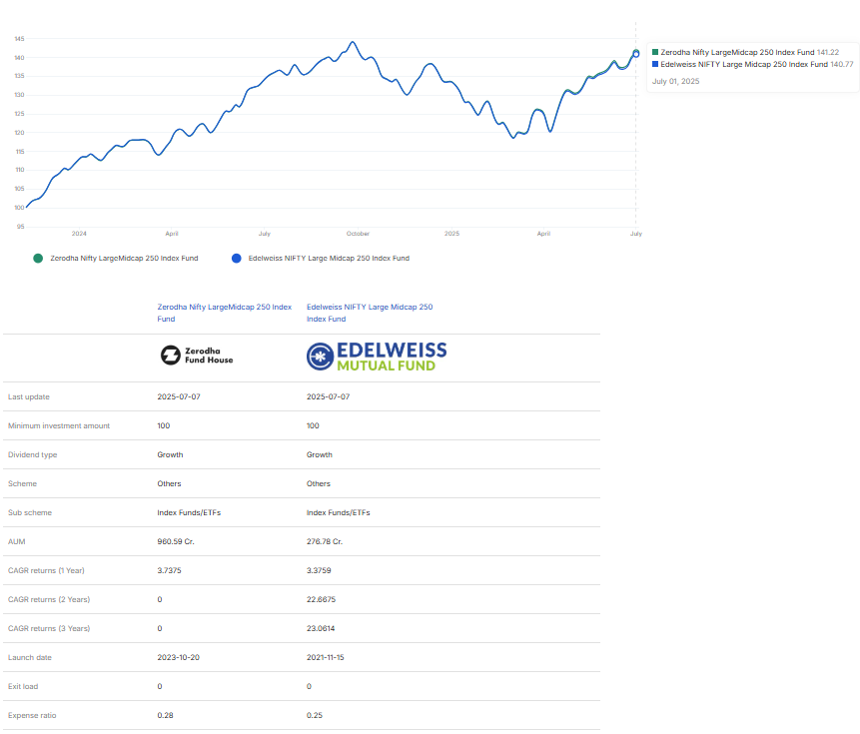860x734 pixels.
Task: Click the 2024 x-axis label
Action: (x=79, y=234)
